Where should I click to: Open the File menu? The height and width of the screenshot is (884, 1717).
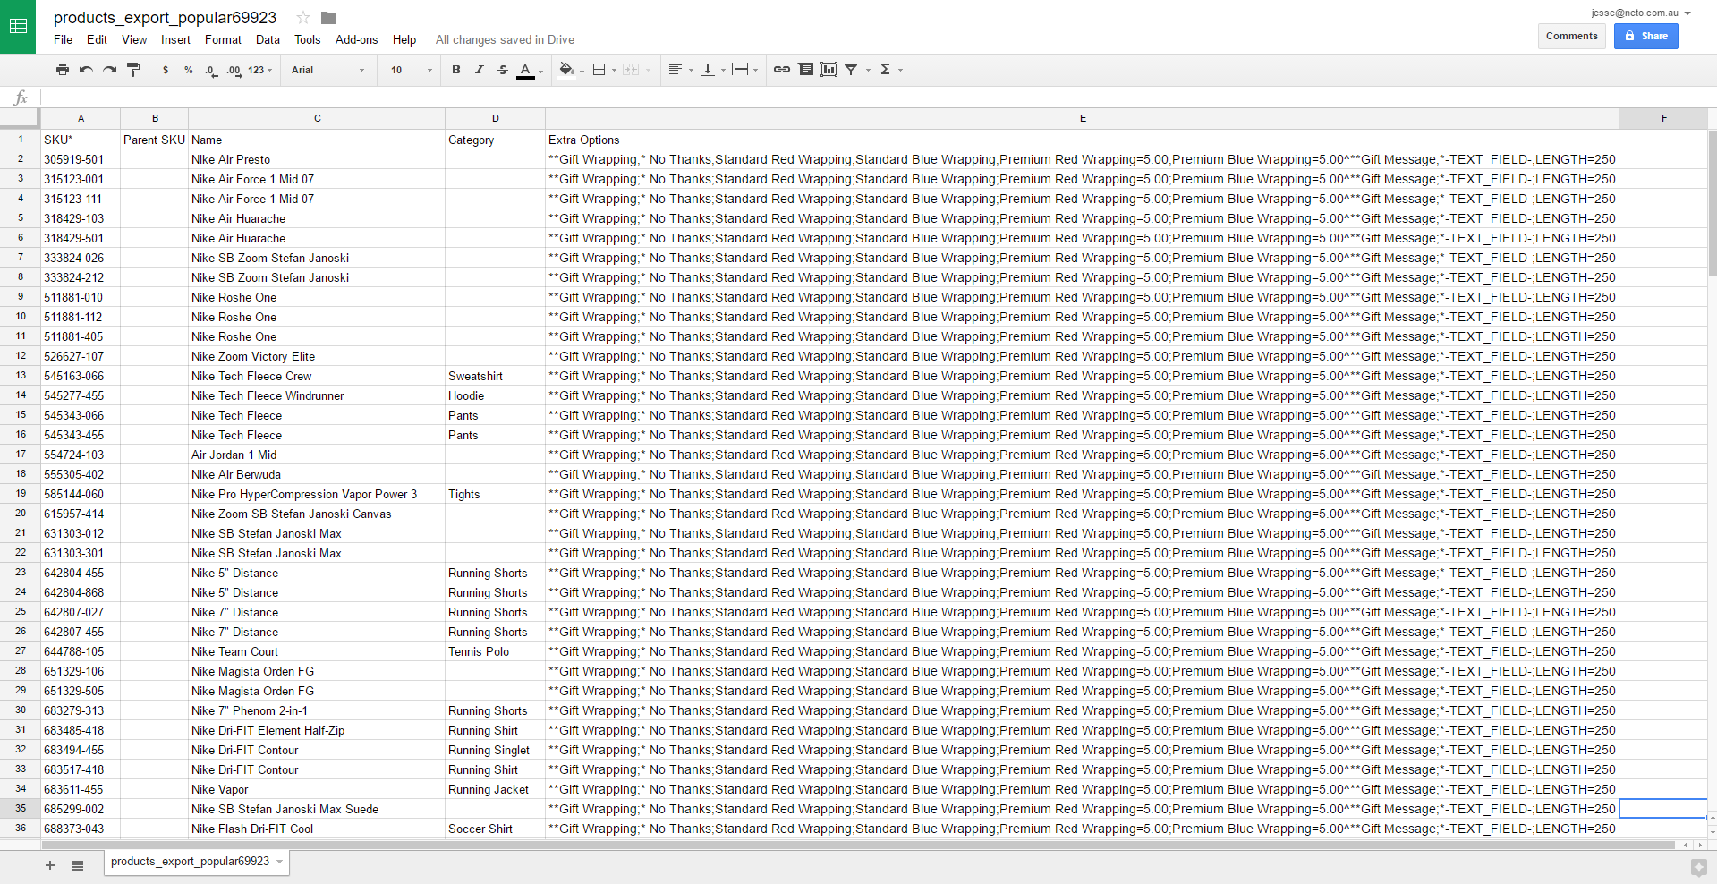(x=63, y=40)
